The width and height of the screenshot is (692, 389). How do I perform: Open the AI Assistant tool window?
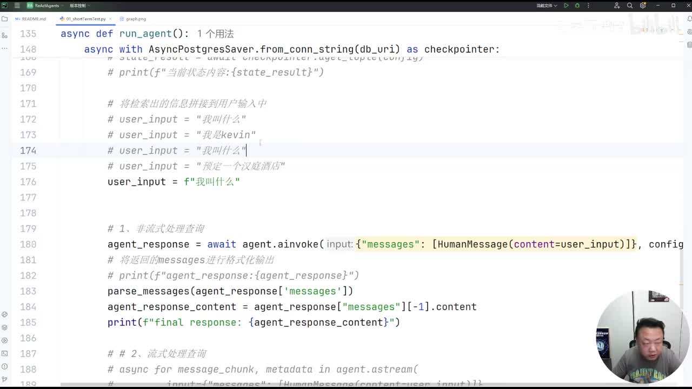pyautogui.click(x=689, y=32)
